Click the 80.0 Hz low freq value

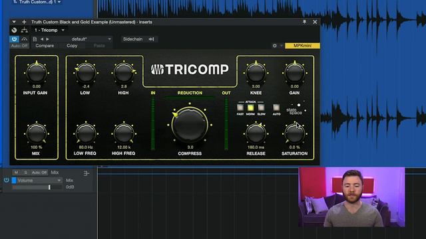pos(86,147)
